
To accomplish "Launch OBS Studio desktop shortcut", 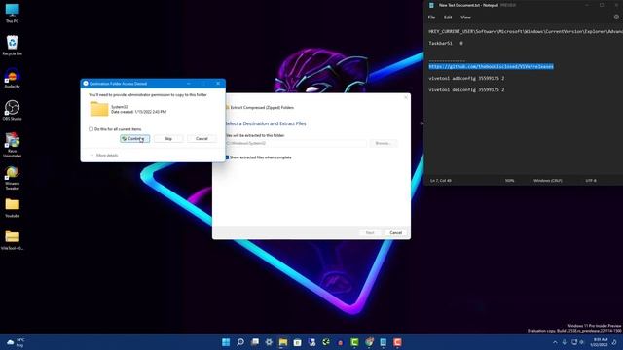I will pos(12,110).
